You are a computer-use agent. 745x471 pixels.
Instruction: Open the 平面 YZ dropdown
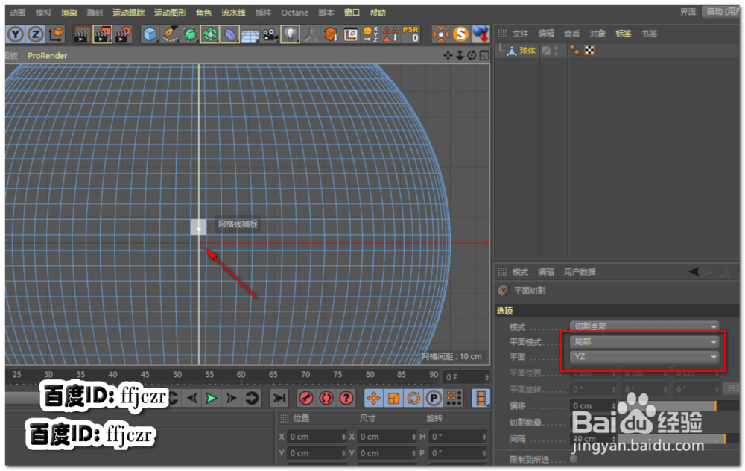644,357
